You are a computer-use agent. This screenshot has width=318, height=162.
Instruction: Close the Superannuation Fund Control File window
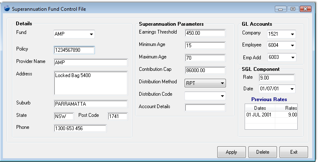(x=306, y=9)
